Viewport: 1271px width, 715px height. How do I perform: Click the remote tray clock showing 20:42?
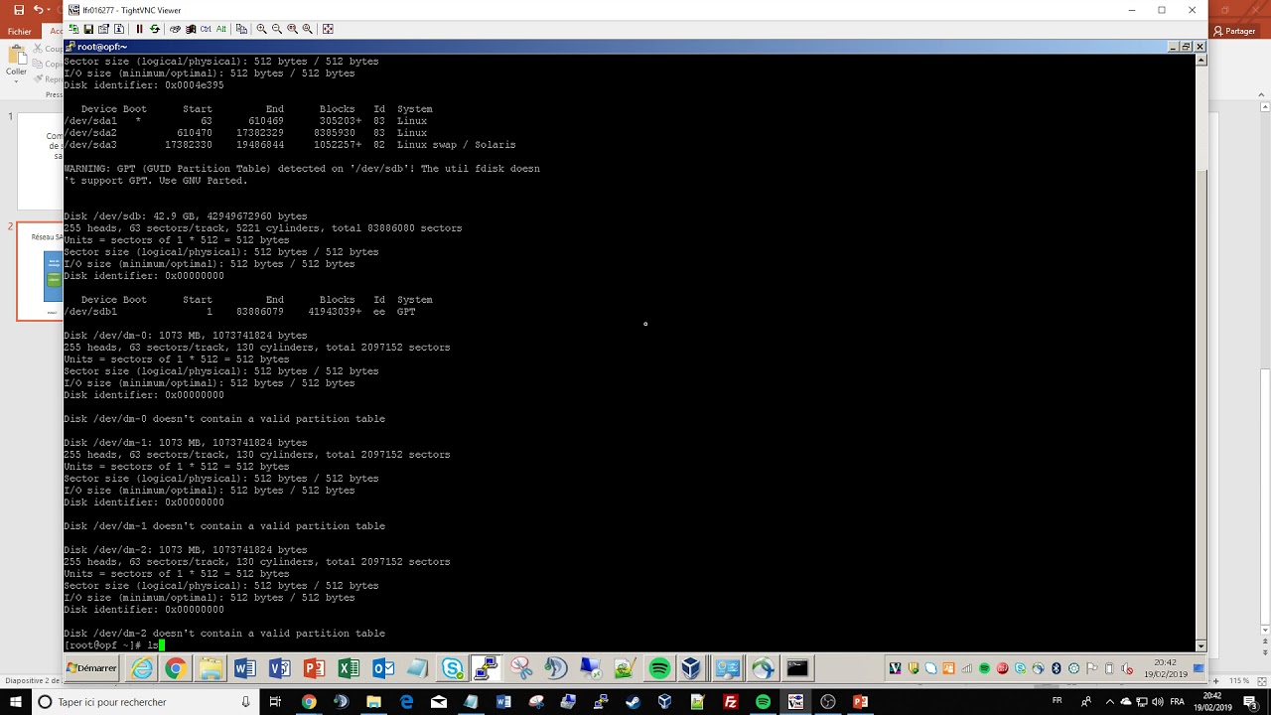pos(1166,668)
